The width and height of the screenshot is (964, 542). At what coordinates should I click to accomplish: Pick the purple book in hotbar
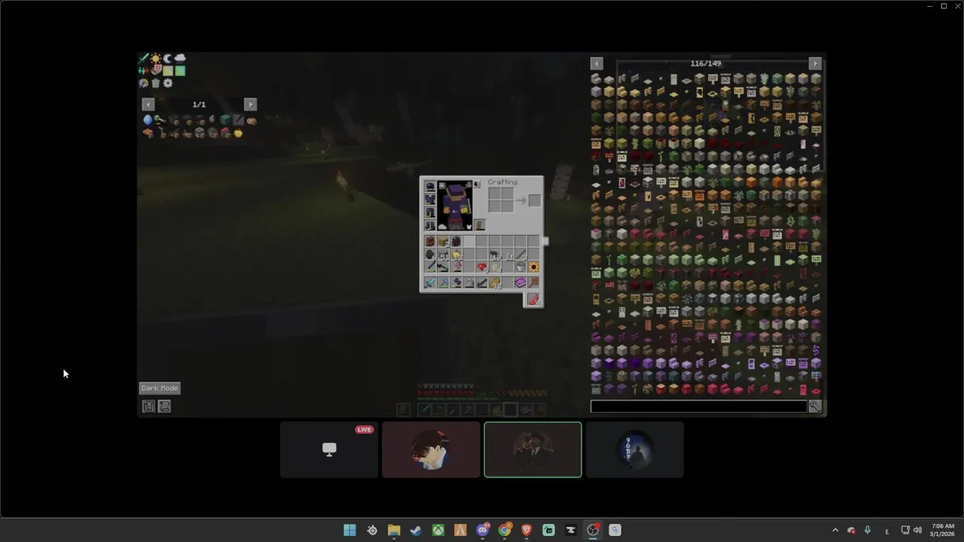click(x=520, y=283)
